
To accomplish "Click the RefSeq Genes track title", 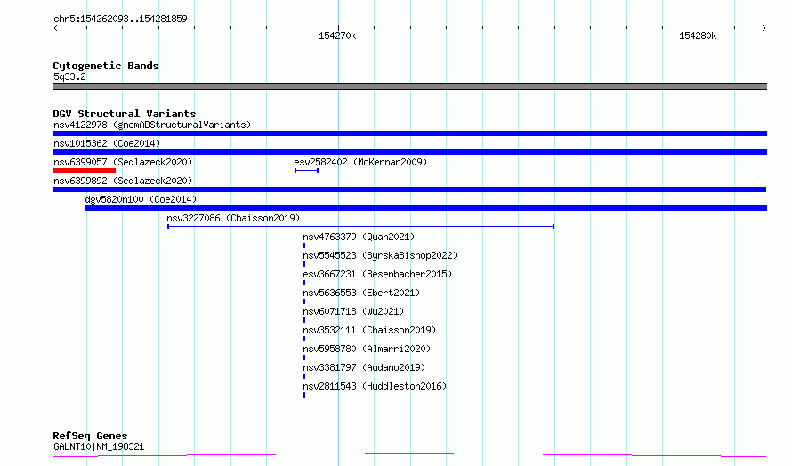I will coord(90,436).
